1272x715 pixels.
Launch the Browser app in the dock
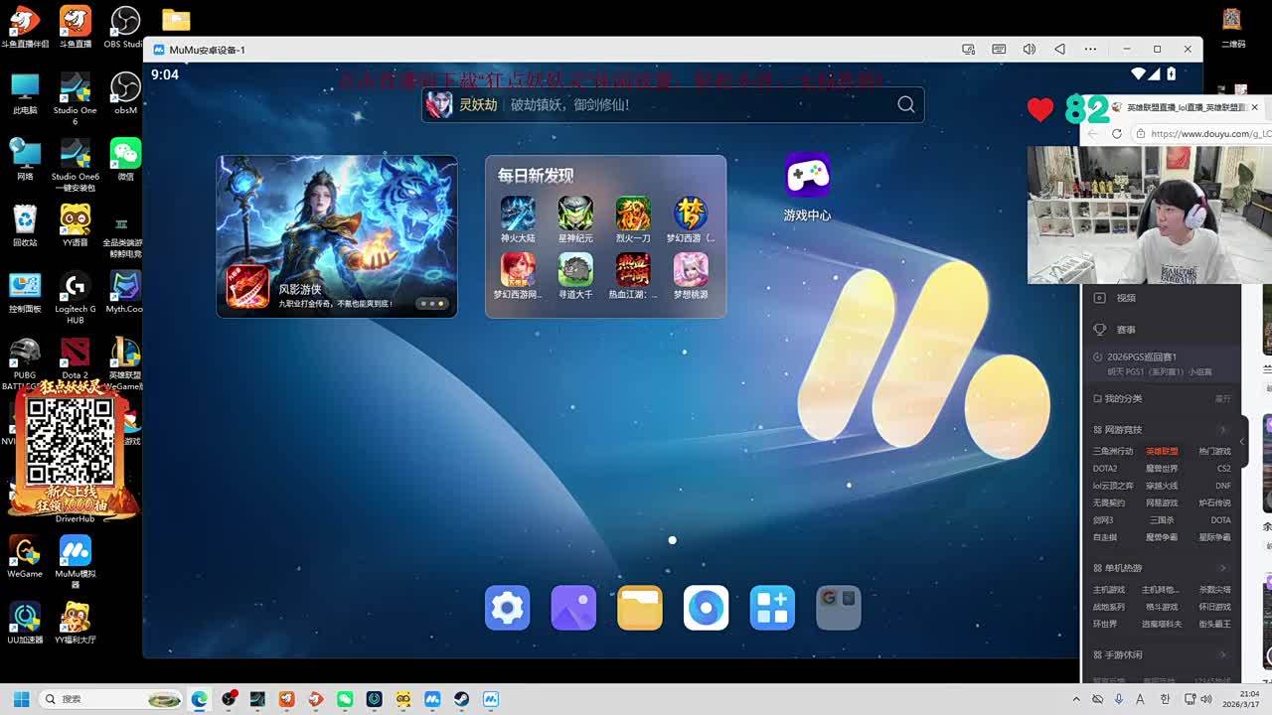coord(706,608)
